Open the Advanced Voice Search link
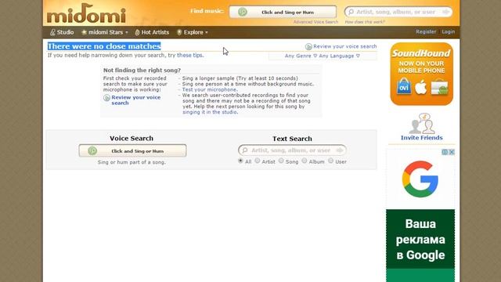 315,22
